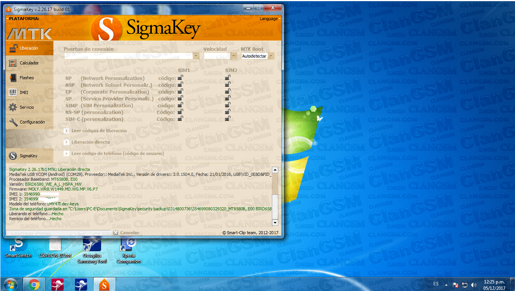
Task: Open Xperia Companion desktop shortcut
Action: pos(129,250)
